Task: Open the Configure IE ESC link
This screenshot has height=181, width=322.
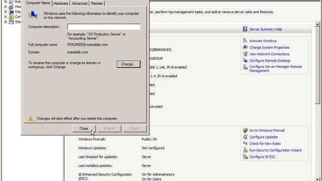Action: point(262,156)
